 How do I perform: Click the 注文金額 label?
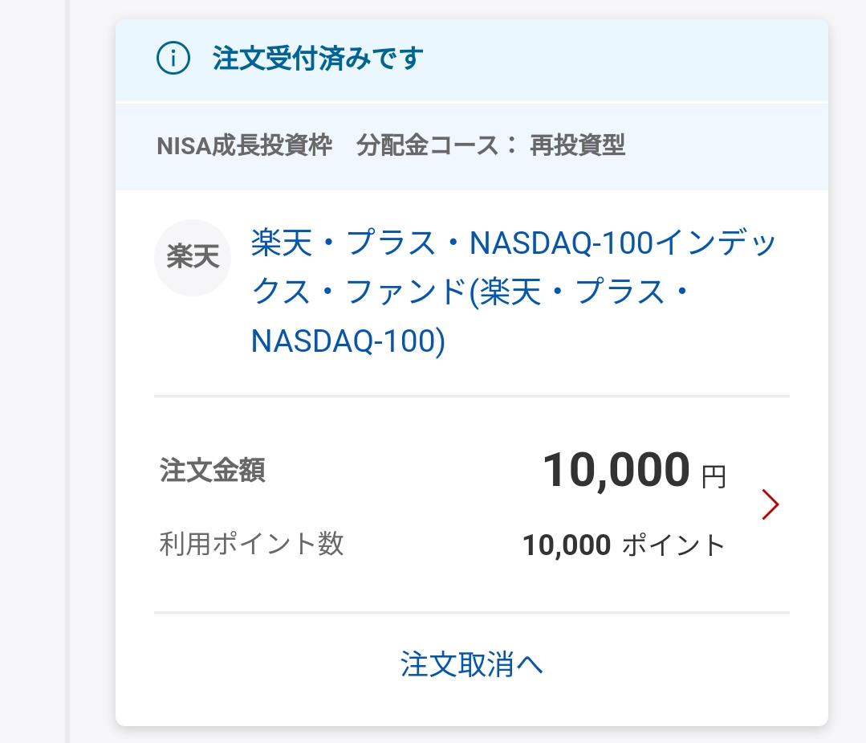[213, 471]
